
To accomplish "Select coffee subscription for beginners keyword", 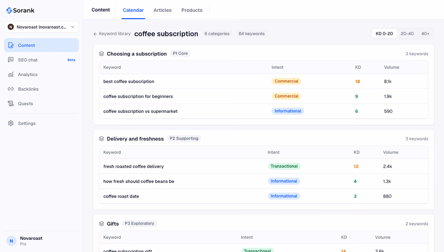I will (x=138, y=96).
